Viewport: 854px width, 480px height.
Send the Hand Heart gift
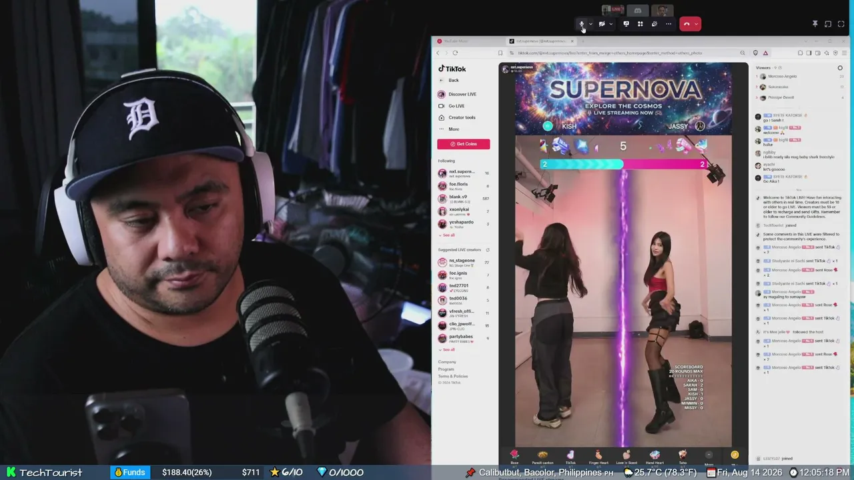click(655, 457)
